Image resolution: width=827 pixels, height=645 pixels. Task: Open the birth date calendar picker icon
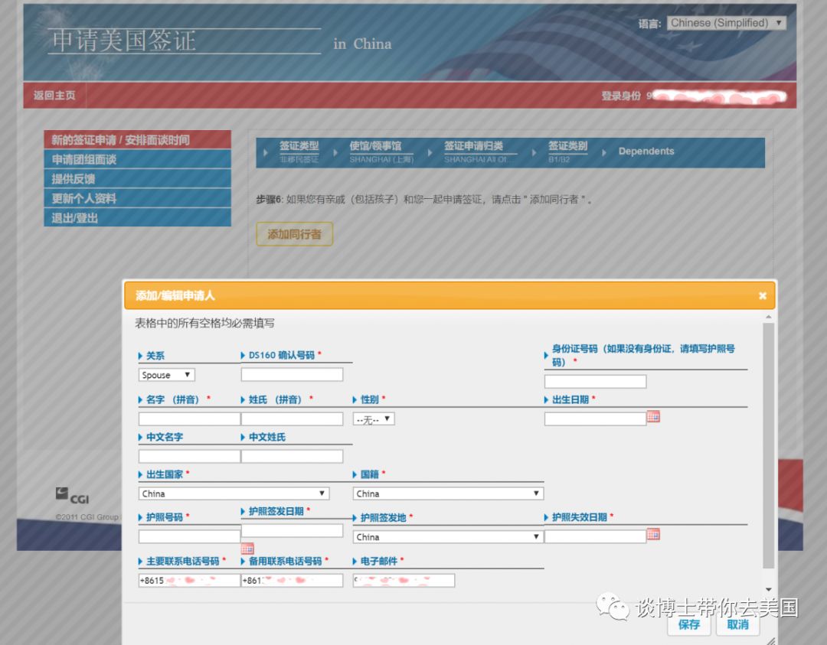tap(653, 417)
